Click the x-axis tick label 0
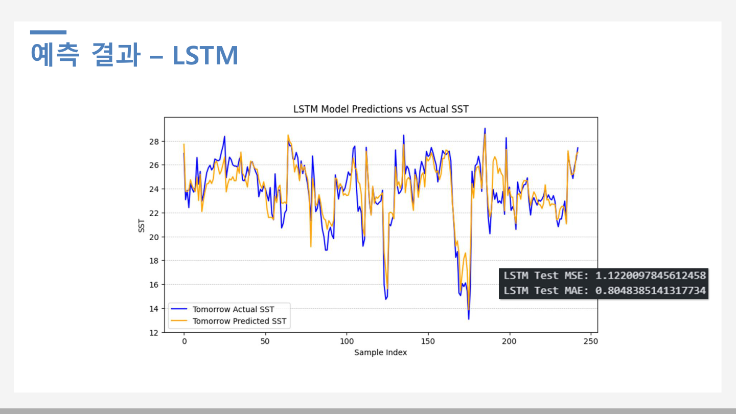The width and height of the screenshot is (736, 414). (184, 341)
